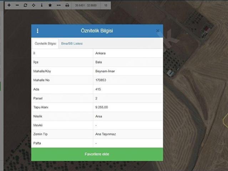The width and height of the screenshot is (228, 171).
Task: Select the Öznitelik Bilgisi tab
Action: tap(45, 43)
